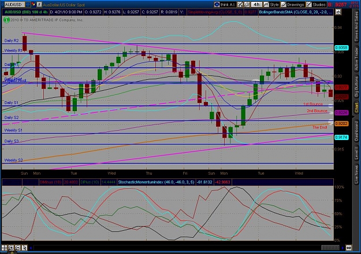
Task: Open the 4h timeframe selector
Action: point(256,5)
